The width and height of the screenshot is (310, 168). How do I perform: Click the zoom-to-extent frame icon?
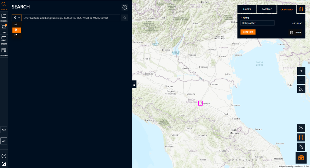[301, 89]
